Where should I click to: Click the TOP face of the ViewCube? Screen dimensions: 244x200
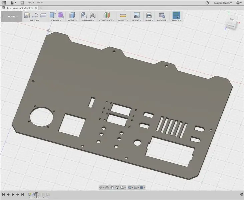point(232,19)
